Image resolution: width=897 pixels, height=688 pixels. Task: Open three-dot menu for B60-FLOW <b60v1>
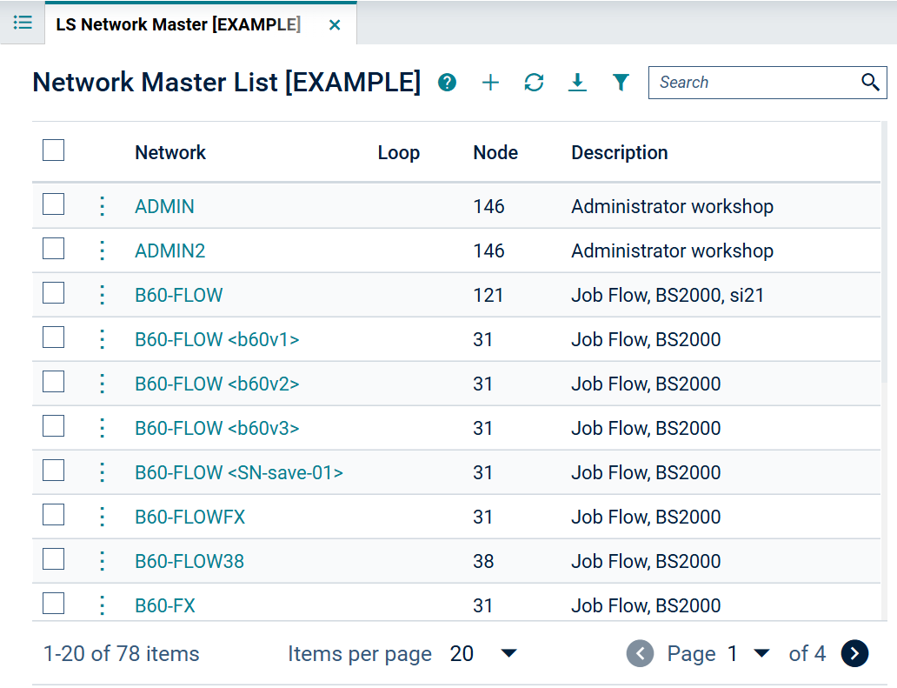pyautogui.click(x=102, y=339)
